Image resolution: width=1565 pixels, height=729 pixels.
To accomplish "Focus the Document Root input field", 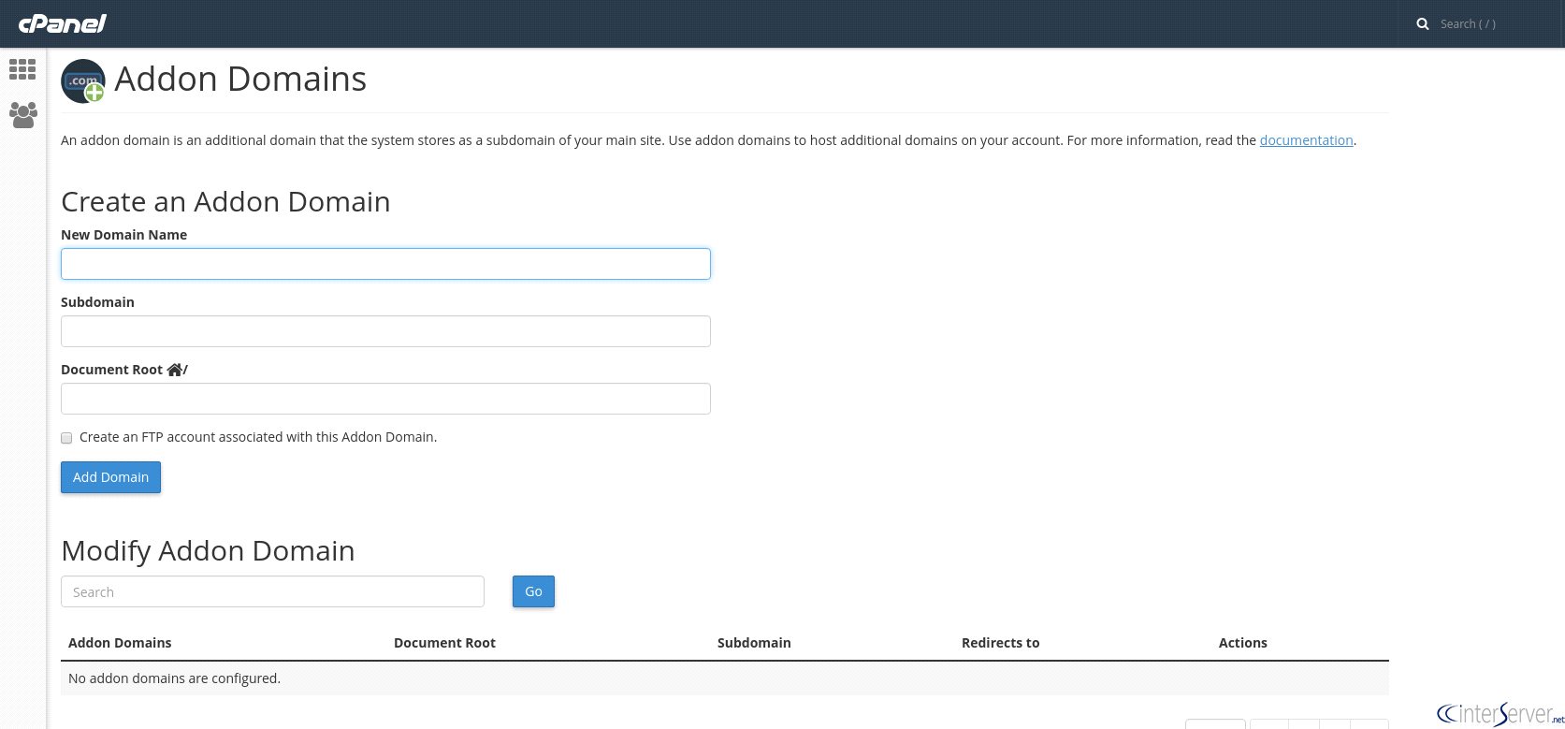I will [385, 399].
